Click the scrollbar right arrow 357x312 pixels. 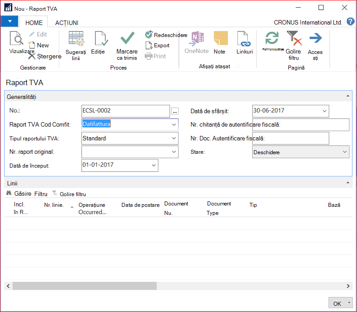[x=348, y=286]
